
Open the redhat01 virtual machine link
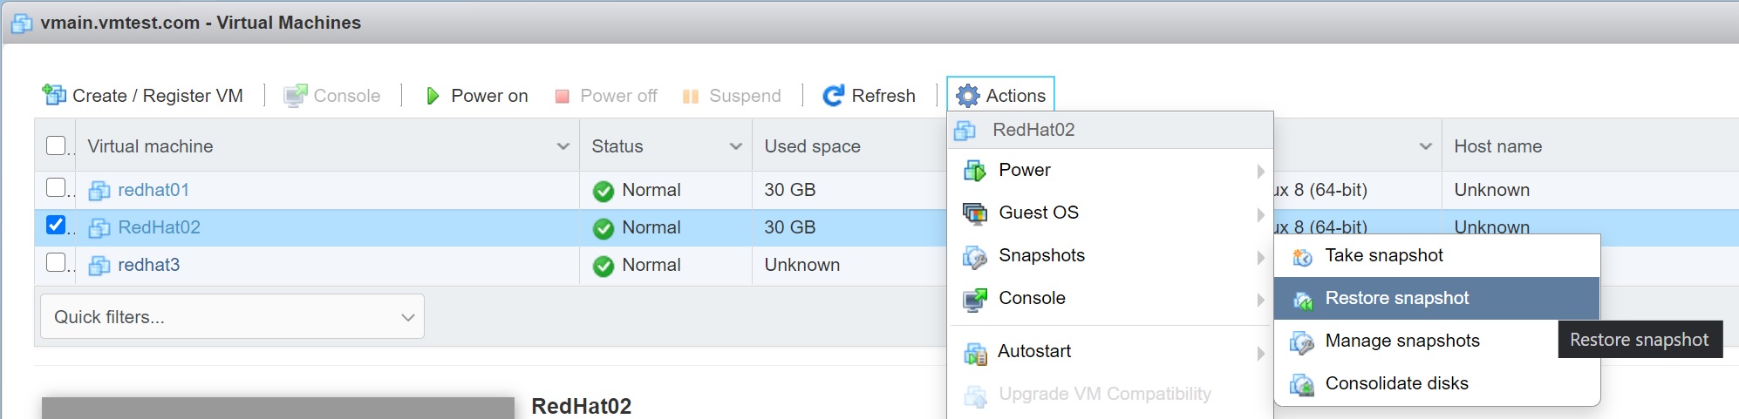coord(153,190)
